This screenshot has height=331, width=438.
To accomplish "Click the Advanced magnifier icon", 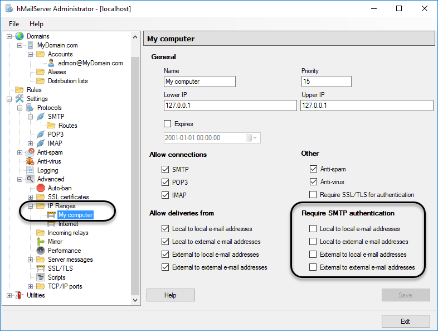I will pos(30,179).
